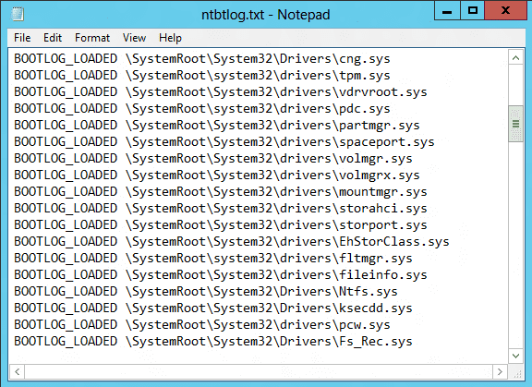Click the mountmgr.sys line
Image resolution: width=532 pixels, height=387 pixels.
coord(221,192)
